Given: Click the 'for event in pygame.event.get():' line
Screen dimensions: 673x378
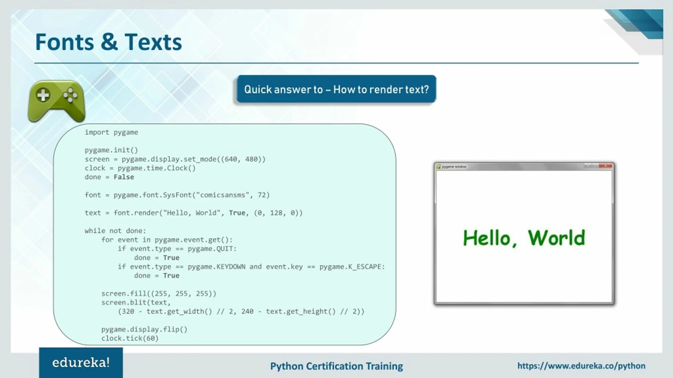Looking at the screenshot, I should pos(167,240).
